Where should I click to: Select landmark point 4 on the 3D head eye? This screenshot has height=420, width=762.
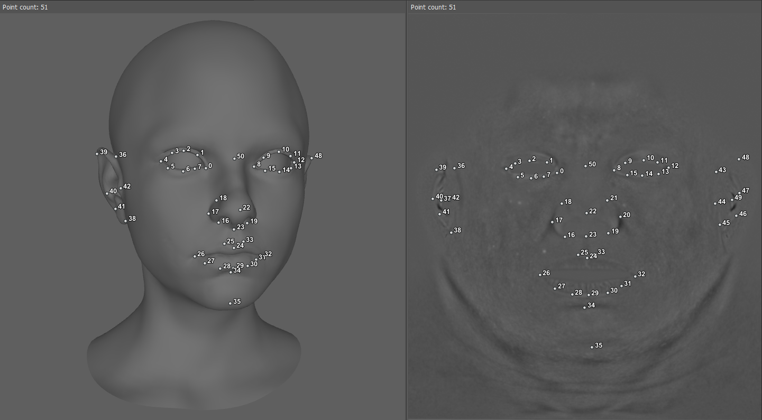[161, 161]
